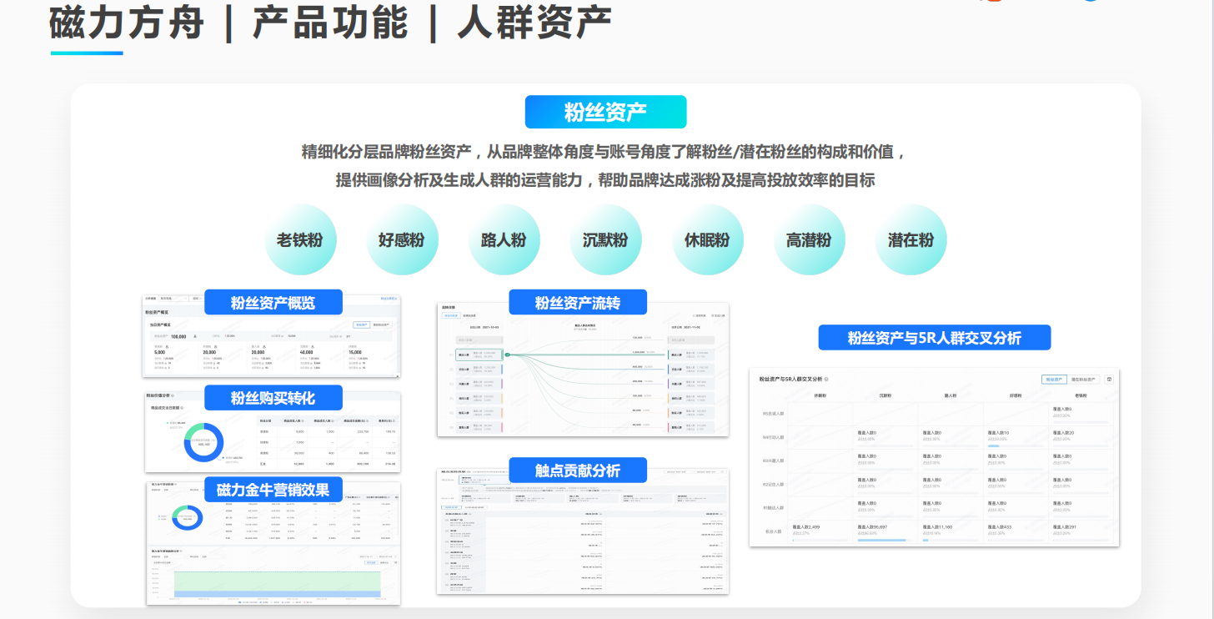
Task: Click the 粉丝资产与5R人群交叉分析 blue label
Action: pos(935,338)
